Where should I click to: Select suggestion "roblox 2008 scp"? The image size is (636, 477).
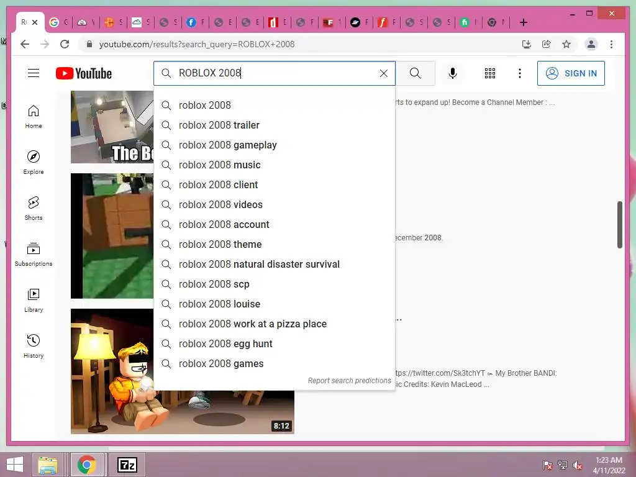point(275,284)
